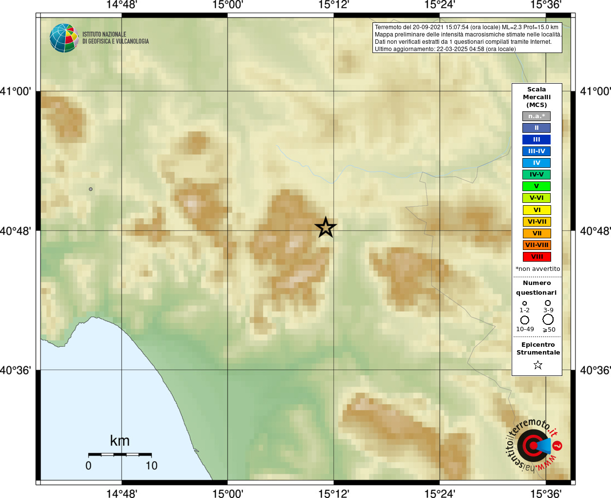Select the gray n.a.* legend swatch
The image size is (611, 498).
click(537, 116)
